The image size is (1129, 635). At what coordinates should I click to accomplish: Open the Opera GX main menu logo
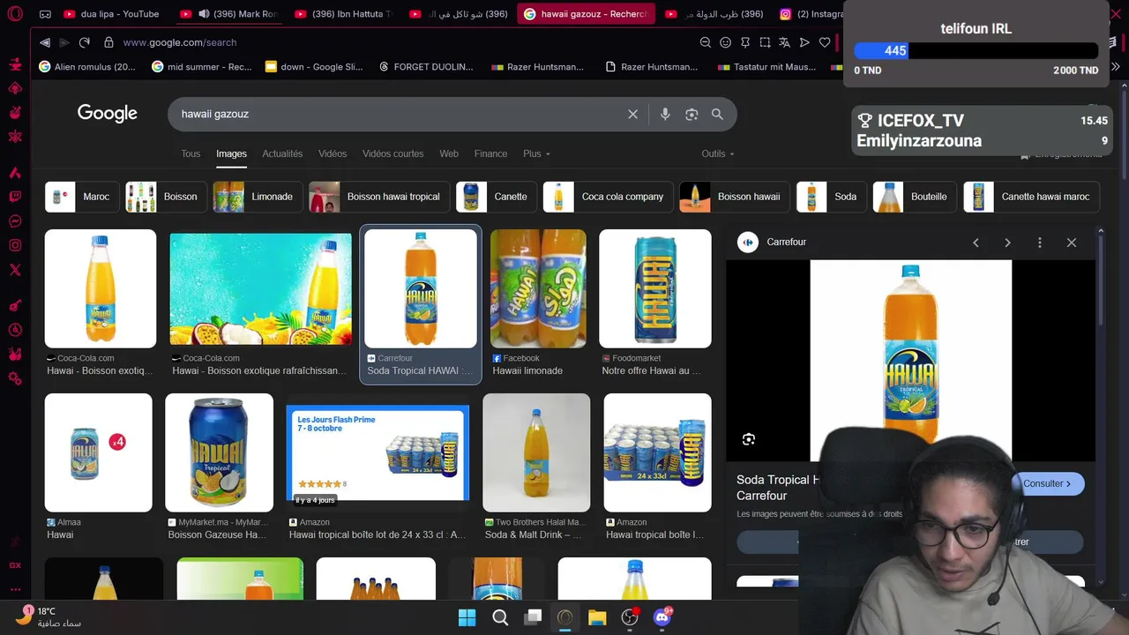pos(15,14)
